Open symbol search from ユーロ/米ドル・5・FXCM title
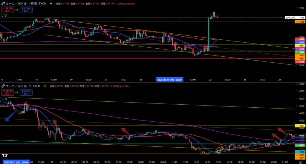Image resolution: width=306 pixels, height=164 pixels. 23,86
